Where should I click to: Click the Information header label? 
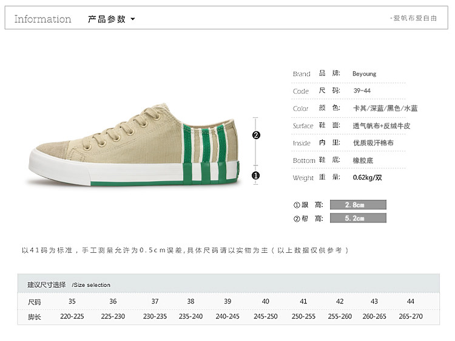[42, 19]
